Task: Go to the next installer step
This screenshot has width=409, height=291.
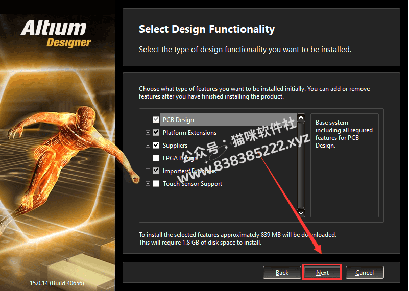Action: tap(322, 273)
